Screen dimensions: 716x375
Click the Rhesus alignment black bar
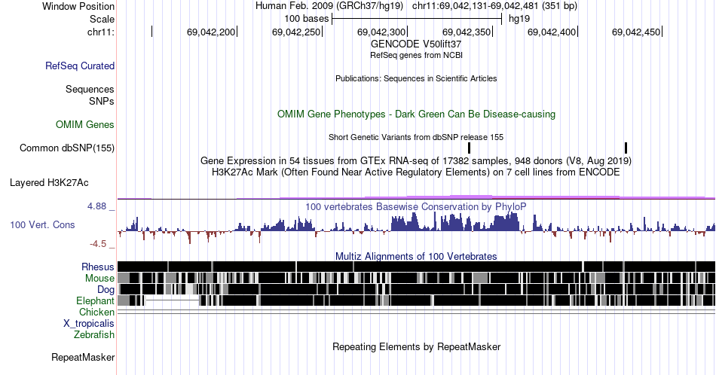tap(416, 267)
